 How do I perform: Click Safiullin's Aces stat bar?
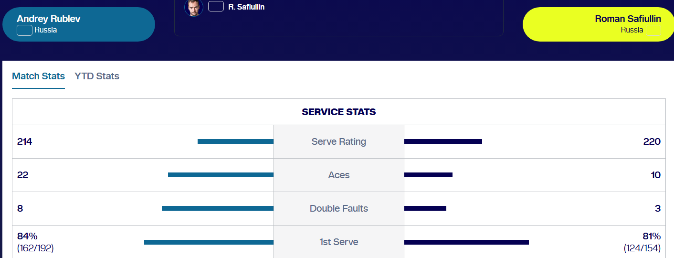click(x=428, y=175)
